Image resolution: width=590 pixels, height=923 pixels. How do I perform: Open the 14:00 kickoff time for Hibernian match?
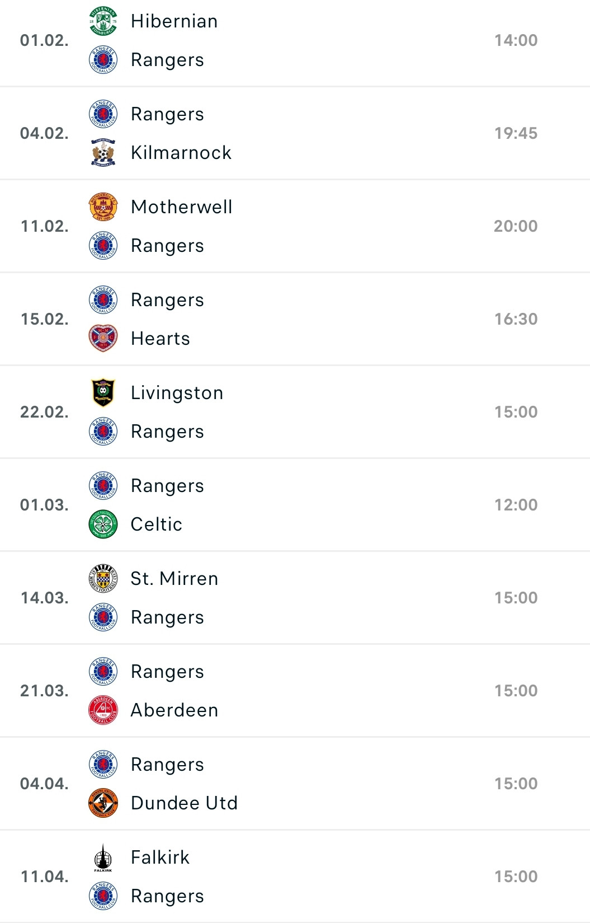(516, 40)
